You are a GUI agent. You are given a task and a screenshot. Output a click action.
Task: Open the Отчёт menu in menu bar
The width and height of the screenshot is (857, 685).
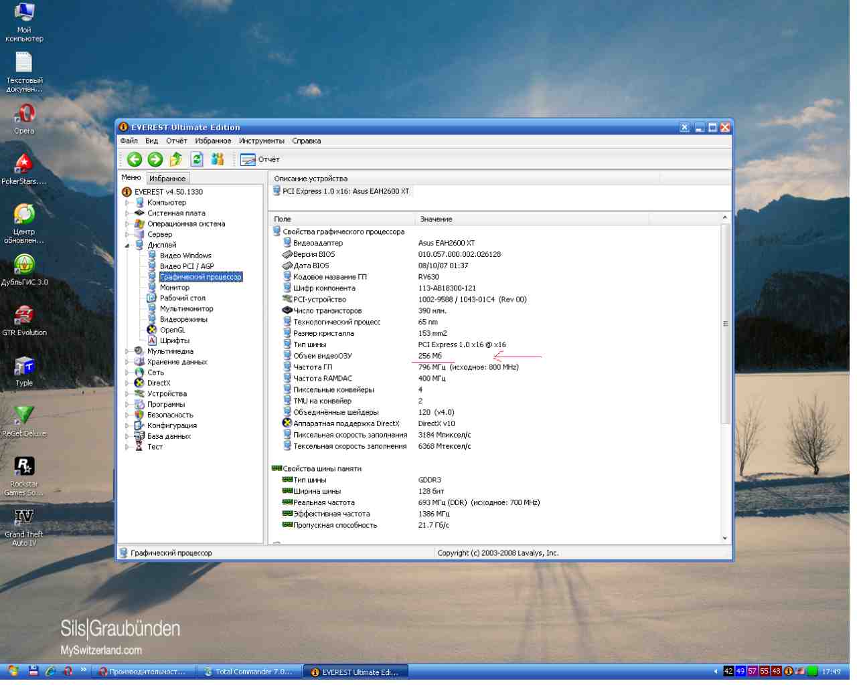(x=177, y=141)
